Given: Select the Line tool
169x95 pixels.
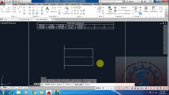Looking at the screenshot, I should [3, 9].
